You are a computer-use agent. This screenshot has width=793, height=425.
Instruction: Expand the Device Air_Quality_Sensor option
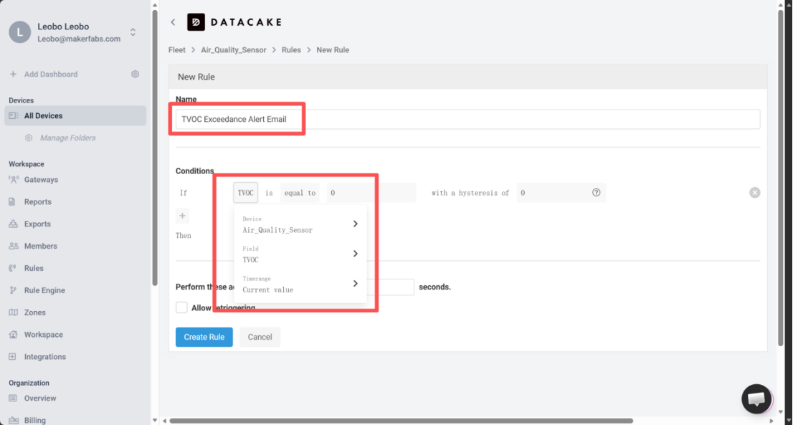300,224
